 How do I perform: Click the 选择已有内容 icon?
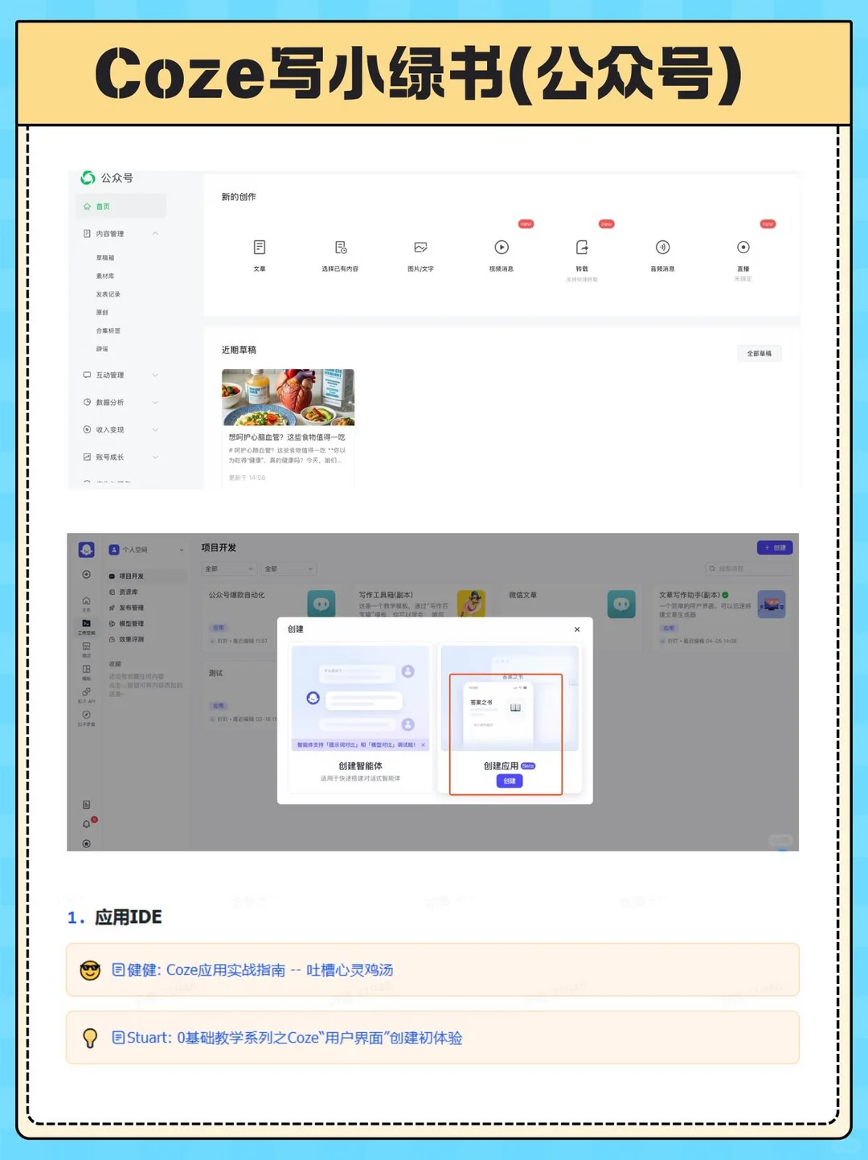click(340, 247)
